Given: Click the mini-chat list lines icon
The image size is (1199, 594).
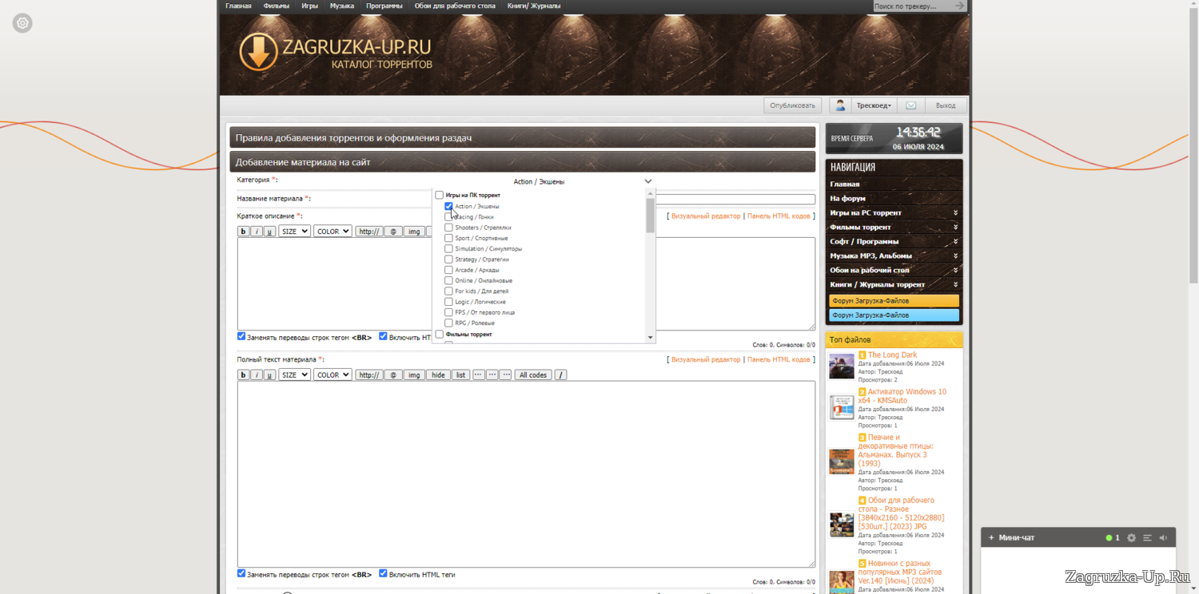Looking at the screenshot, I should coord(1147,538).
